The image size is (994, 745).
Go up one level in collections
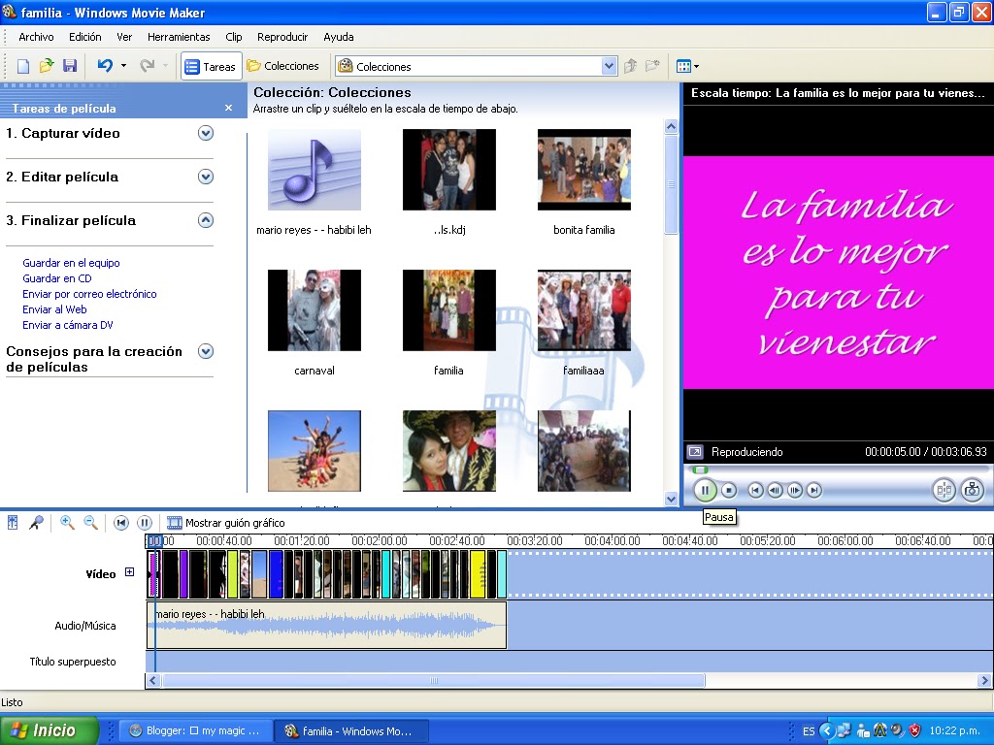[x=631, y=66]
